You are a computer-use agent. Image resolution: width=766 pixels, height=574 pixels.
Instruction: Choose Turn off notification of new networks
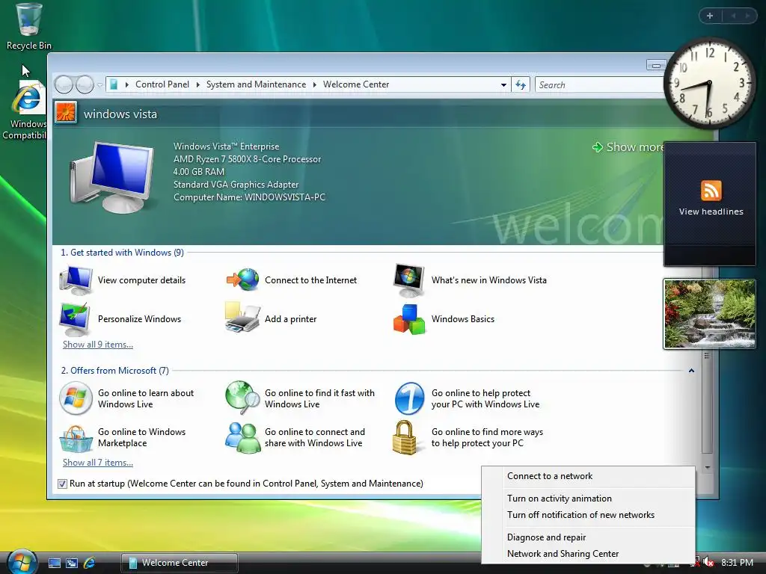(588, 515)
